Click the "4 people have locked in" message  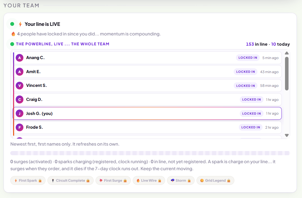(89, 34)
